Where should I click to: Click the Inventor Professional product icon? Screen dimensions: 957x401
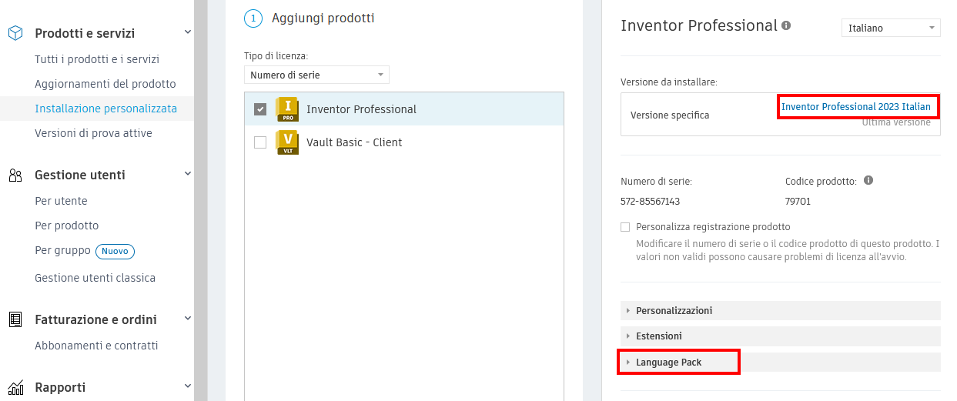[x=286, y=109]
